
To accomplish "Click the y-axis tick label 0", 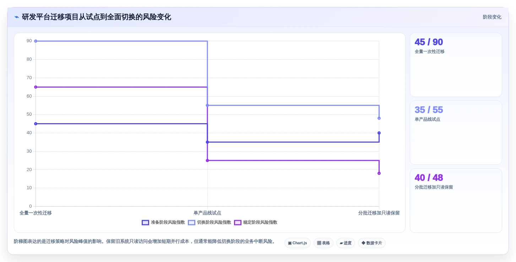I will 30,206.
